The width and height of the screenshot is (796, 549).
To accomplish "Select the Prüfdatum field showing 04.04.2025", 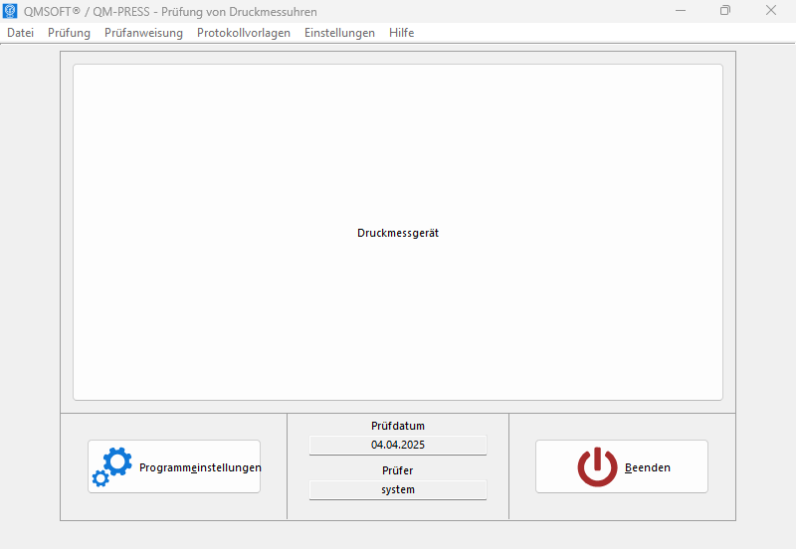I will tap(398, 445).
